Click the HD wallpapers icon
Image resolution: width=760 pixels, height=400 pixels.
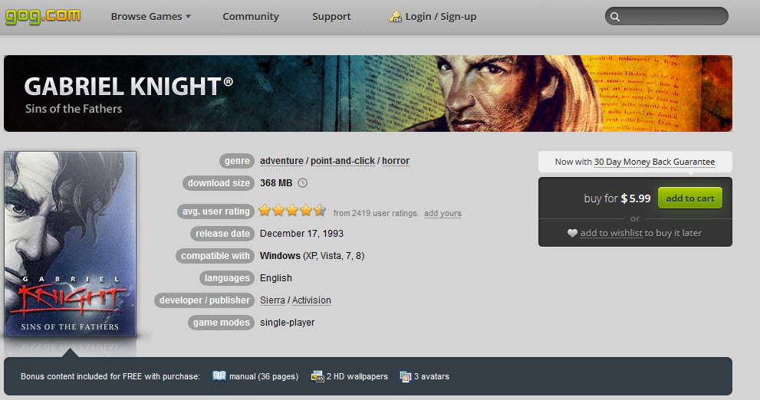[x=317, y=376]
